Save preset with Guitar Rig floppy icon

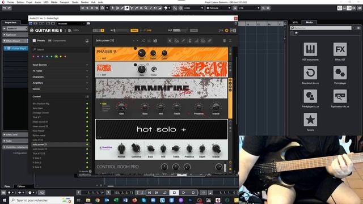(155, 41)
